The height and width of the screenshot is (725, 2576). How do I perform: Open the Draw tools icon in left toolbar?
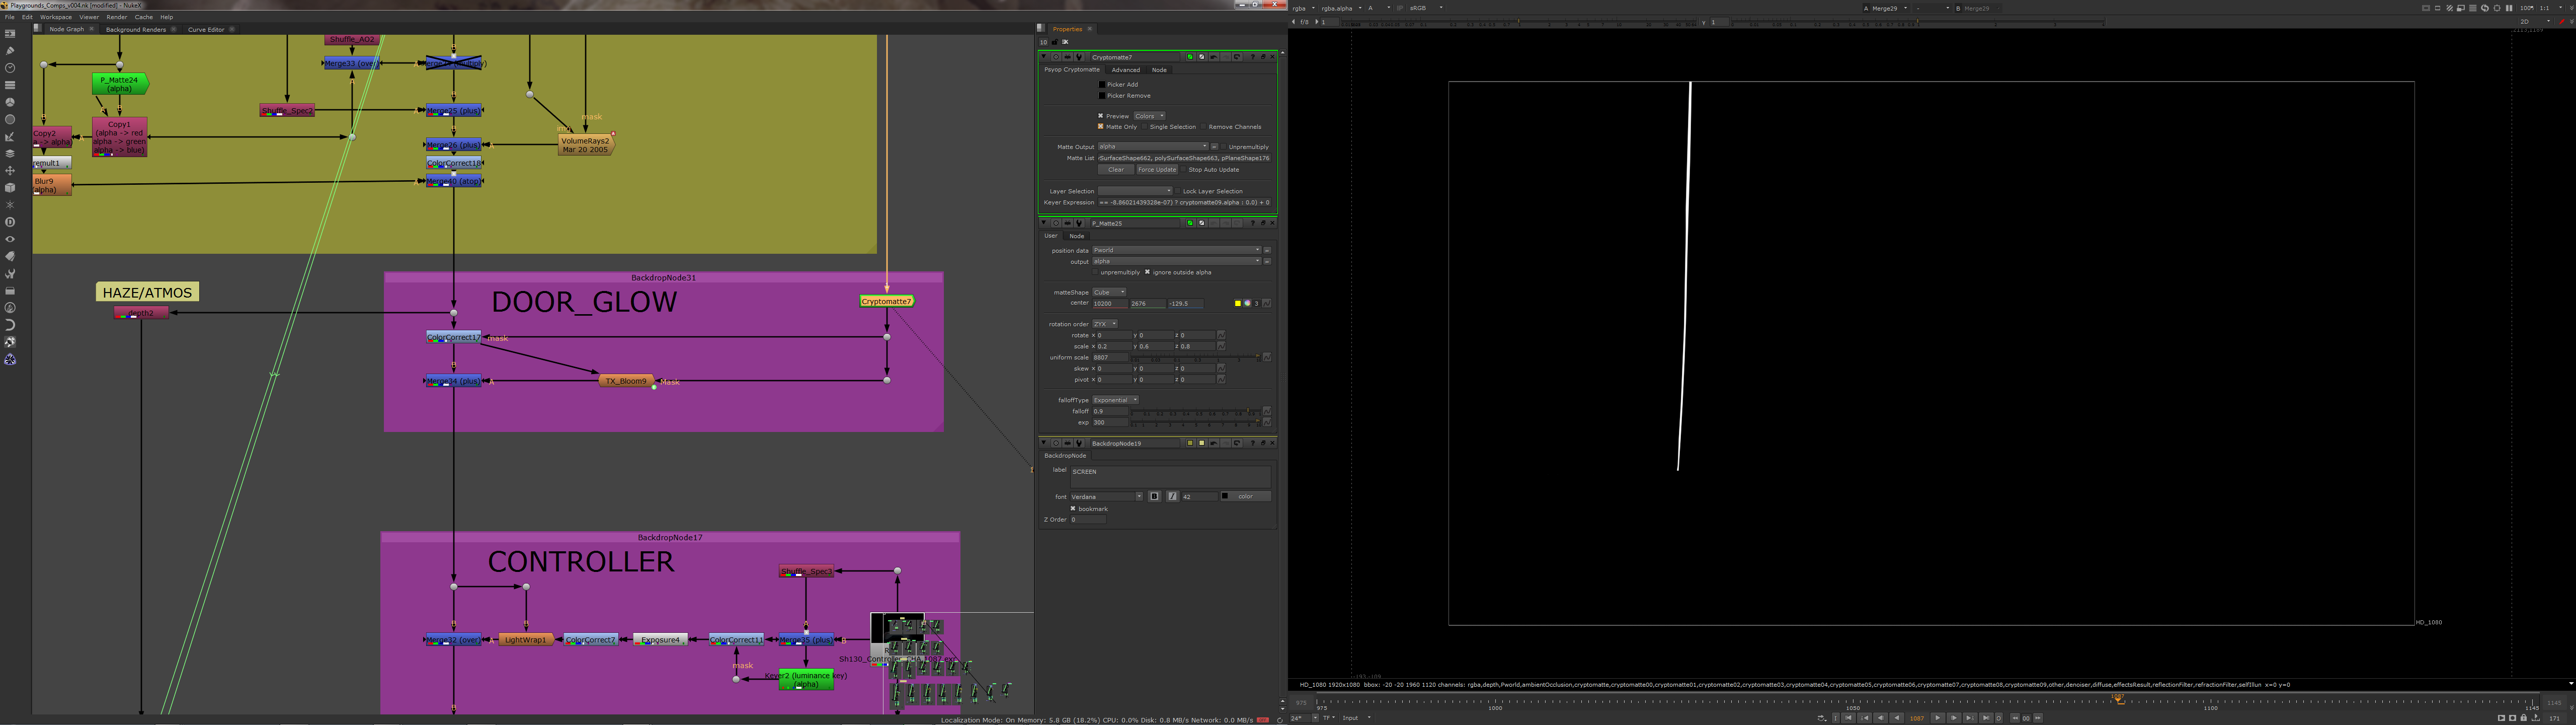pos(10,50)
